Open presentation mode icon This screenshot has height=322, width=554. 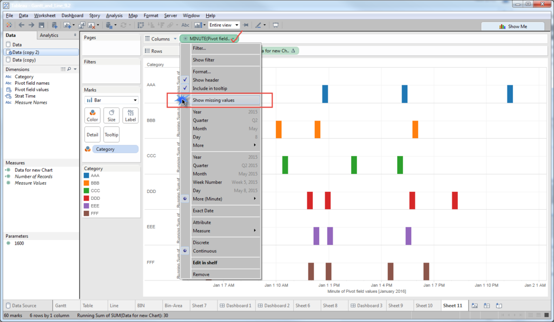(275, 25)
